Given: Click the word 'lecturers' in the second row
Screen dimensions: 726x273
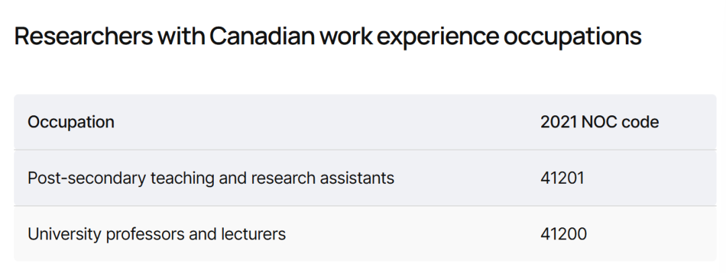Looking at the screenshot, I should point(255,234).
